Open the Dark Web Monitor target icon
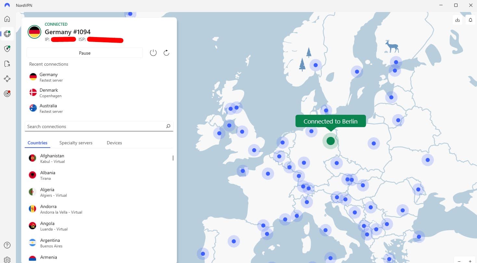This screenshot has height=263, width=477. pyautogui.click(x=7, y=94)
